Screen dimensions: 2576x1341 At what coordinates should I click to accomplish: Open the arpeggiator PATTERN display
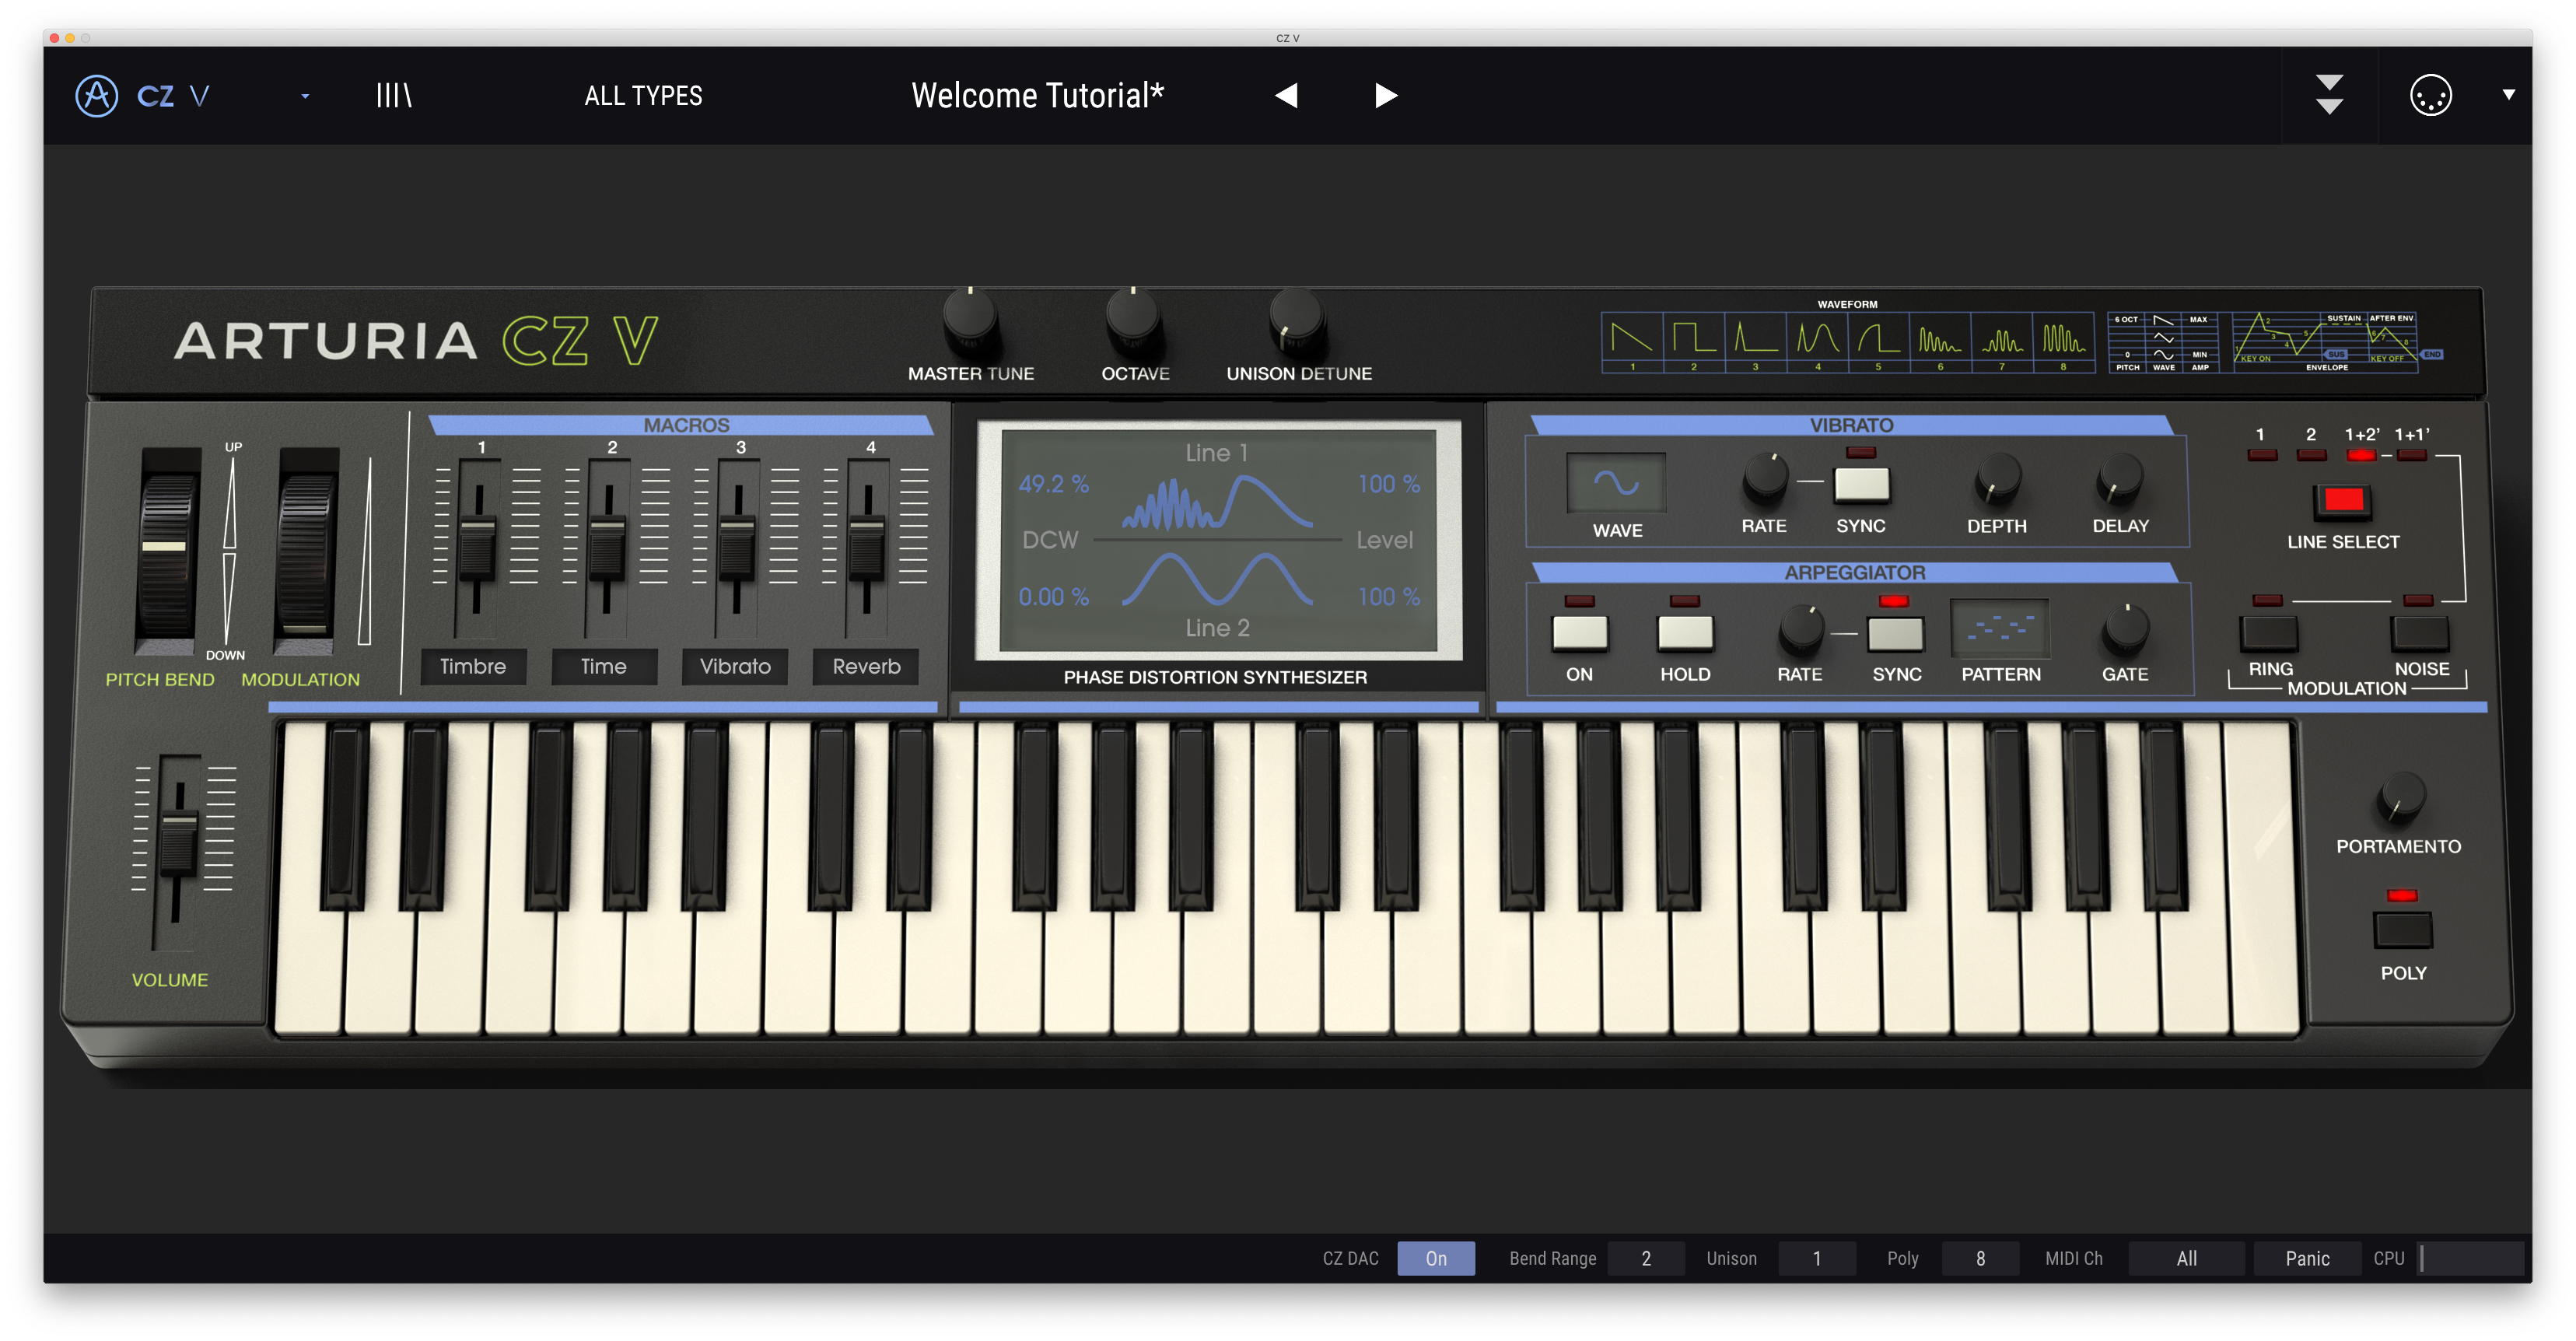(2000, 628)
